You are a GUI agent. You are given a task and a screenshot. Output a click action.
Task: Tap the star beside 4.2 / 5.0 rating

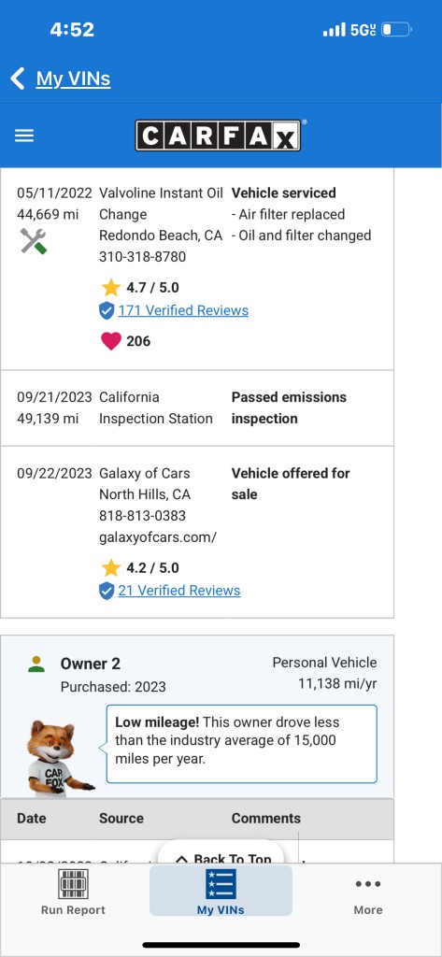pos(110,567)
